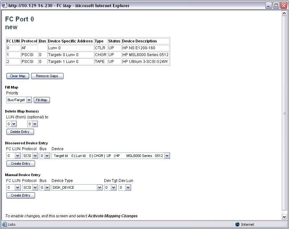Click the 'Delete Map Item(s)' section heading
289x229 pixels.
pyautogui.click(x=22, y=111)
